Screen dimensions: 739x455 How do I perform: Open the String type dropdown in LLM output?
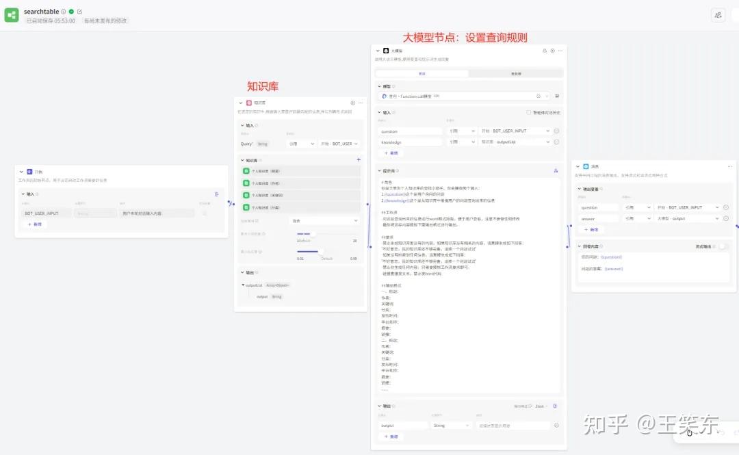pyautogui.click(x=451, y=426)
